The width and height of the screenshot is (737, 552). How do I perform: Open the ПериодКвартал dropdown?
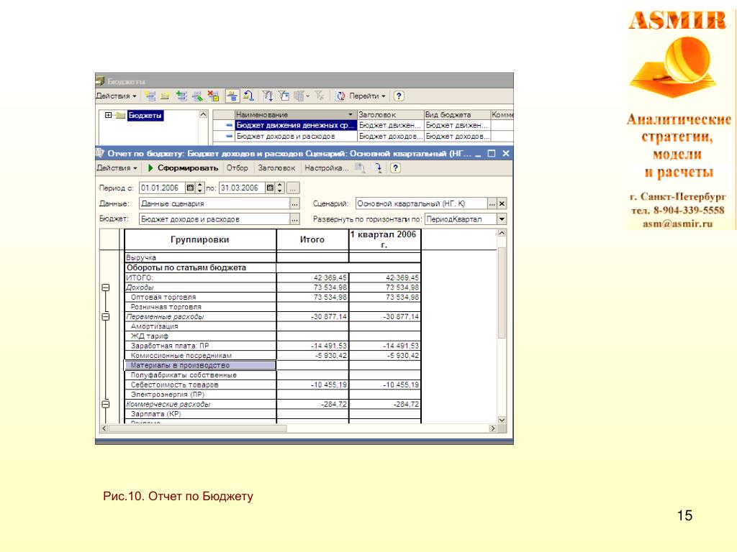(502, 219)
